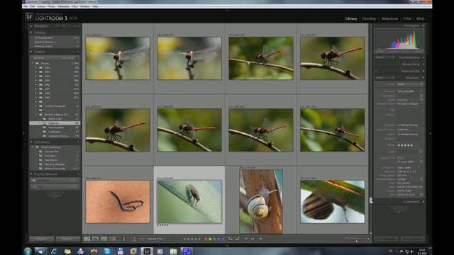This screenshot has height=255, width=454.
Task: Click the histogram graph
Action: point(399,40)
